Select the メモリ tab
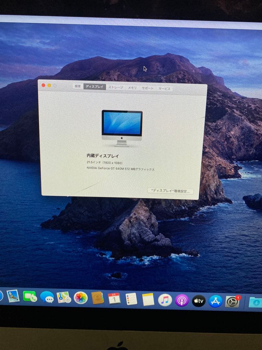Viewport: 262px width, 350px height. click(x=133, y=87)
